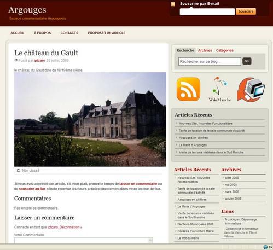Go to PROPOSER UN ARTICLE page
Screen dimensions: 273x250
point(107,33)
